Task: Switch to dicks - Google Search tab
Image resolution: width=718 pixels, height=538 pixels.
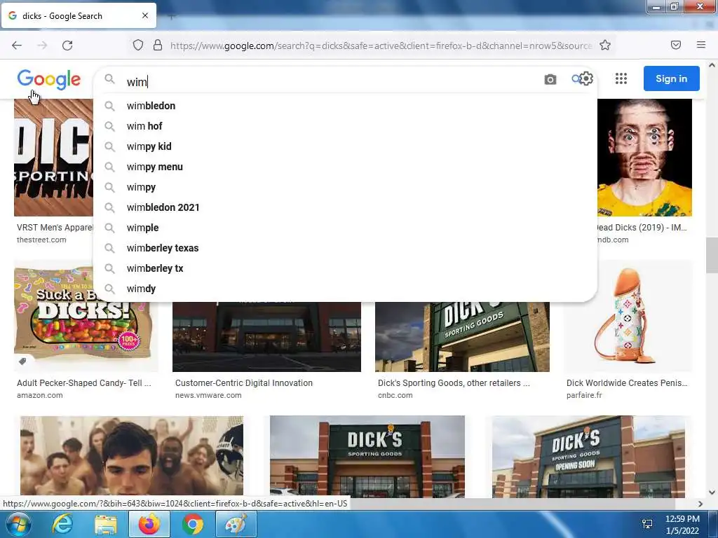Action: click(79, 16)
